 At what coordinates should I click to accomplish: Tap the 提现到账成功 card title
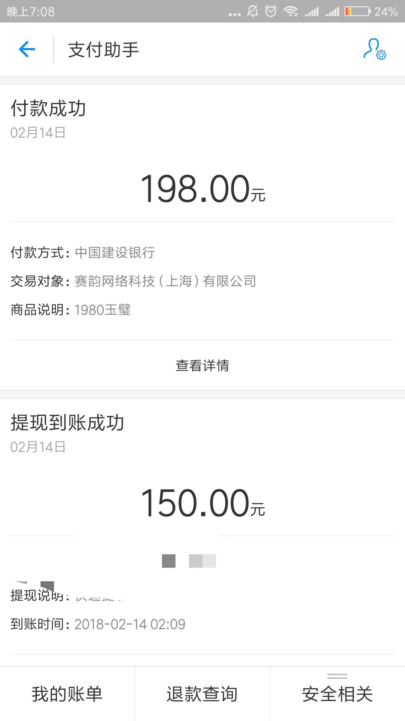coord(67,423)
